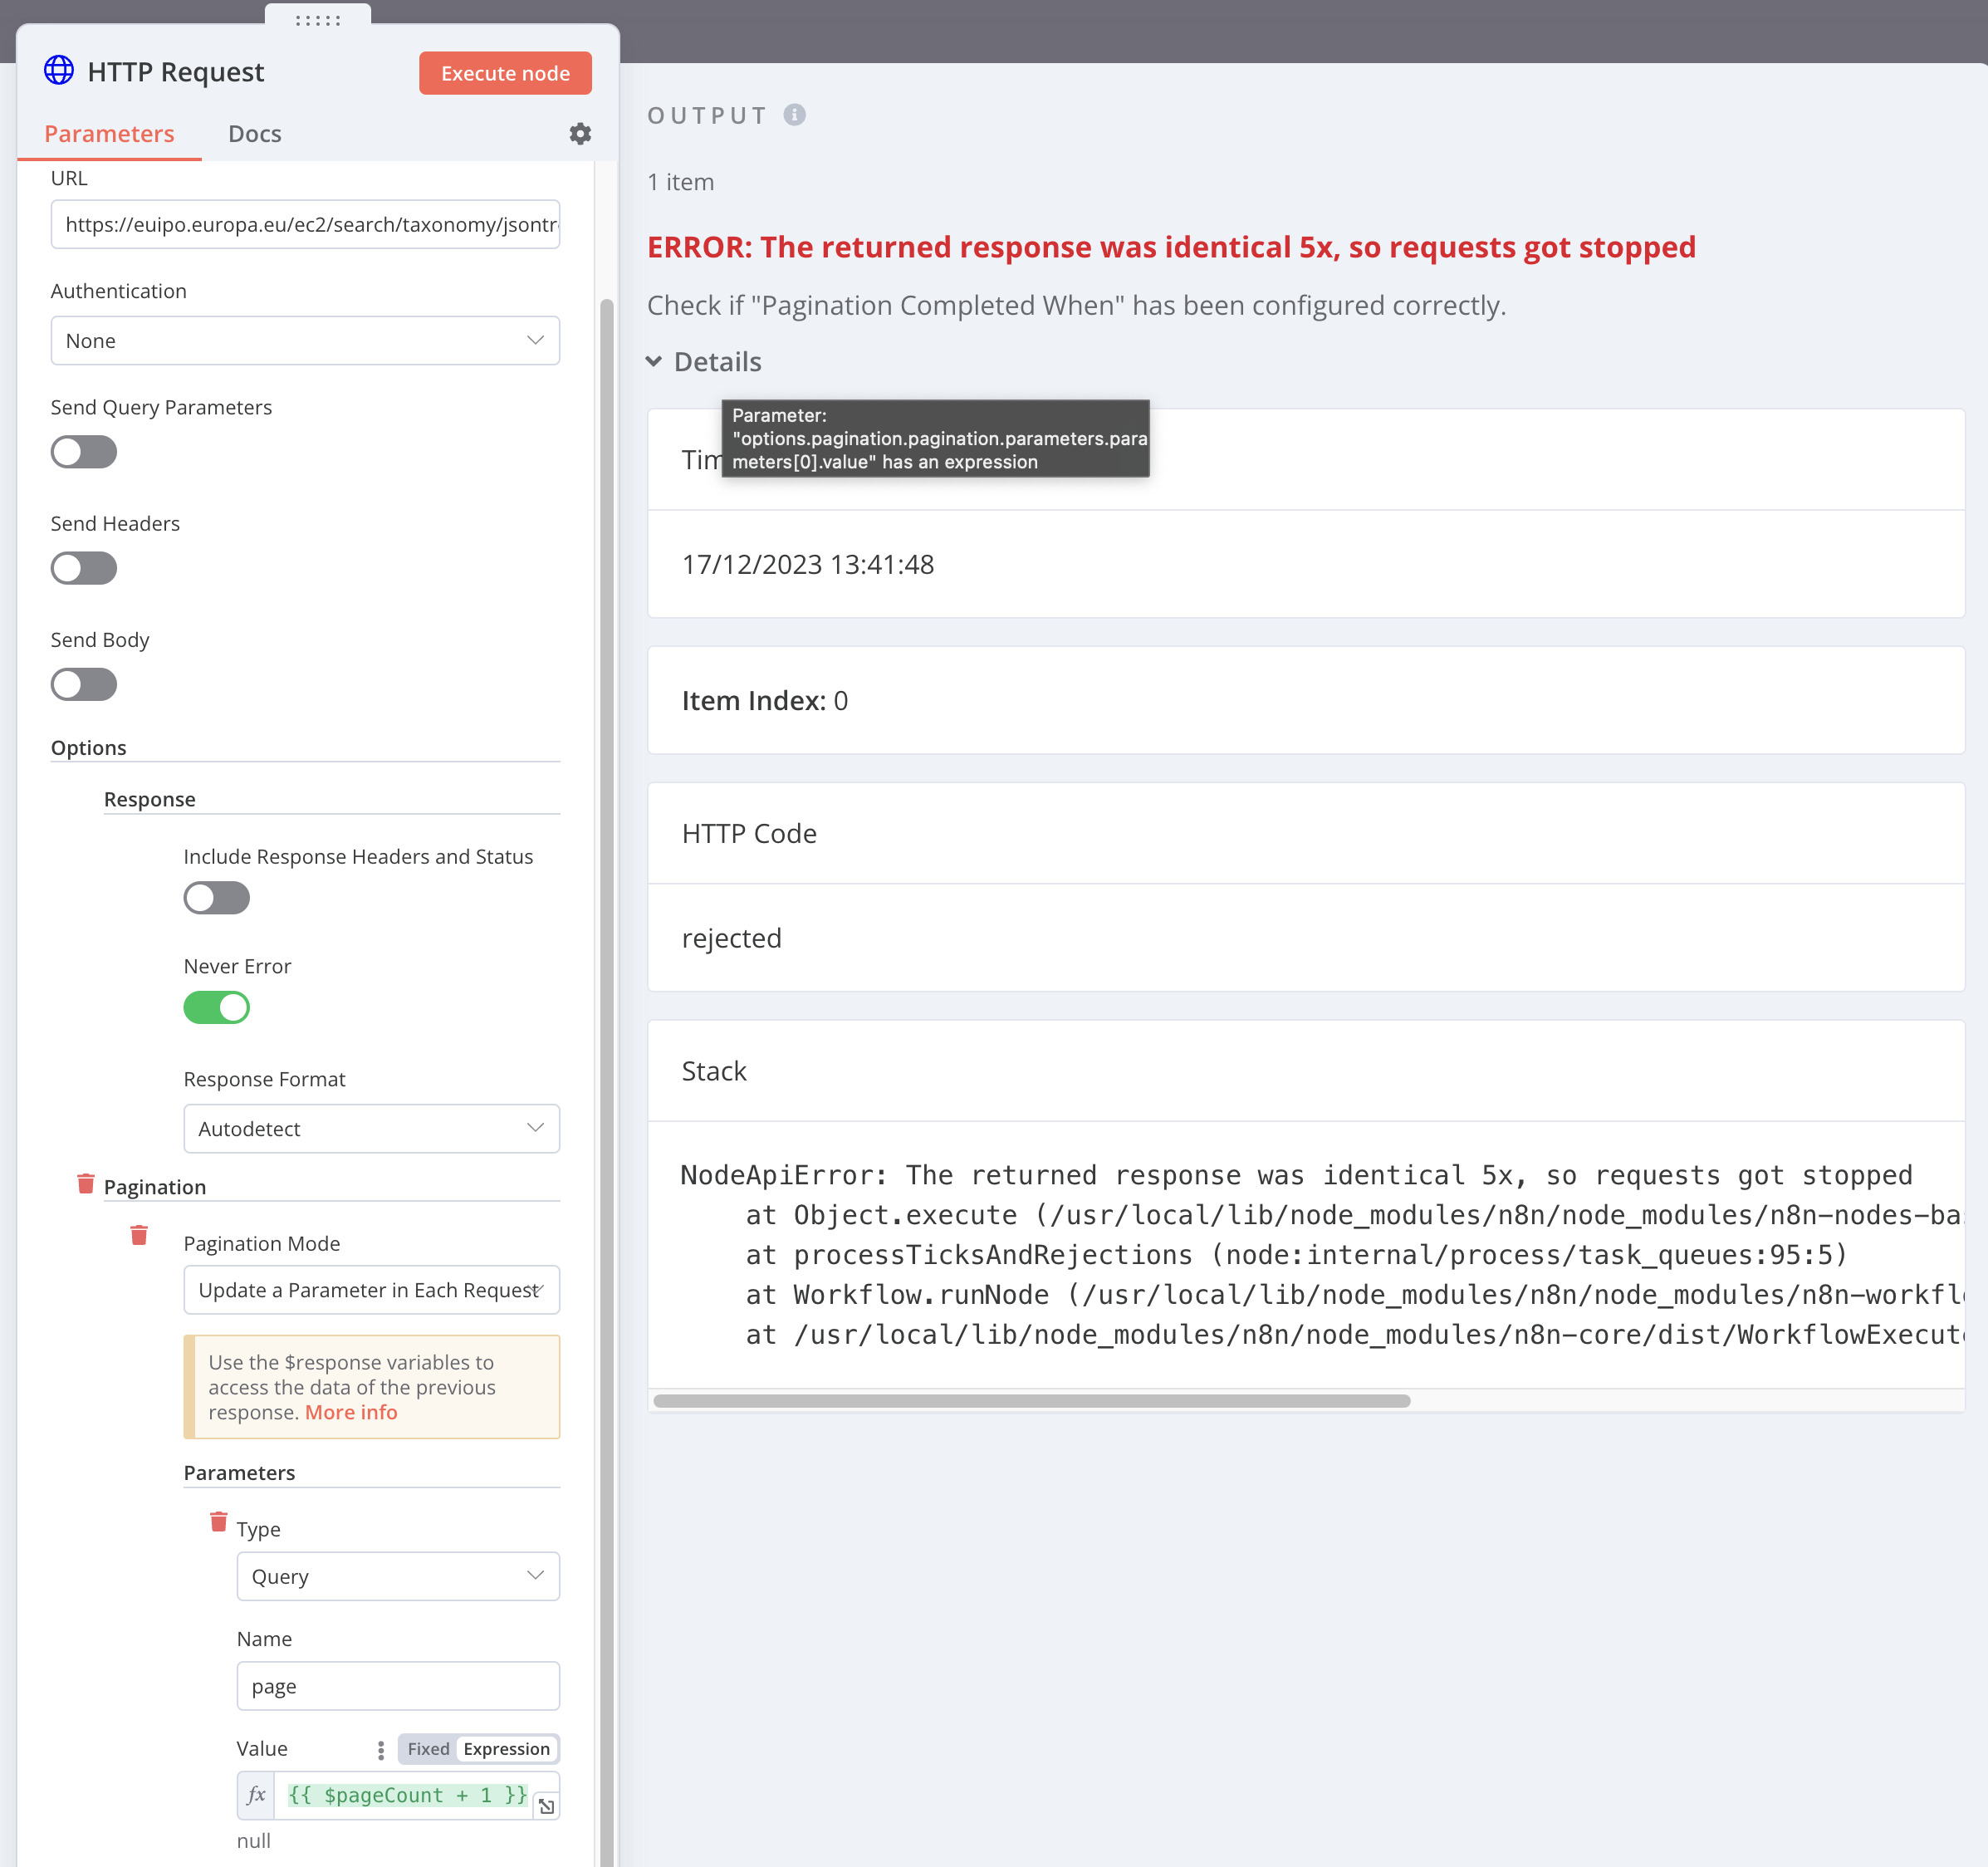Grab the panel drag handle dots
Image resolution: width=1988 pixels, height=1867 pixels.
point(318,20)
